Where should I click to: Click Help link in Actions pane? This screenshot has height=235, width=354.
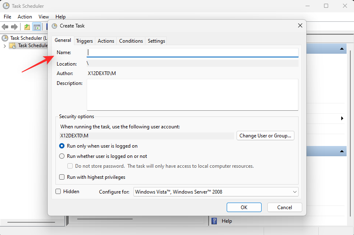(x=227, y=221)
